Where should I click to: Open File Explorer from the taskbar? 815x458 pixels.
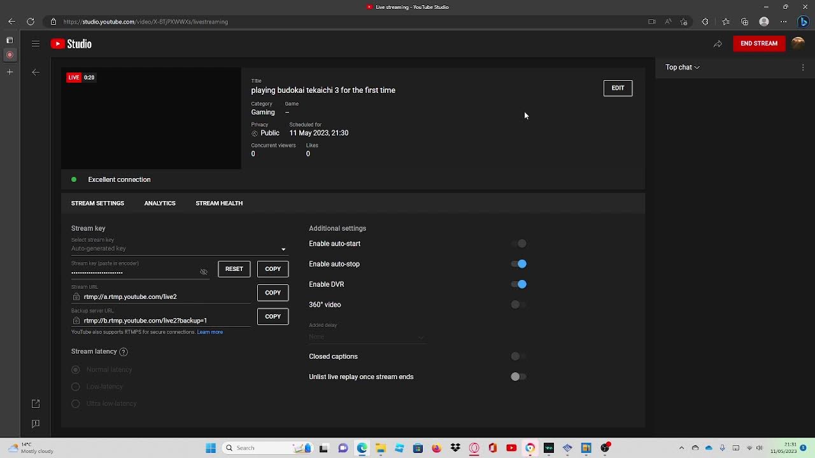coord(380,448)
